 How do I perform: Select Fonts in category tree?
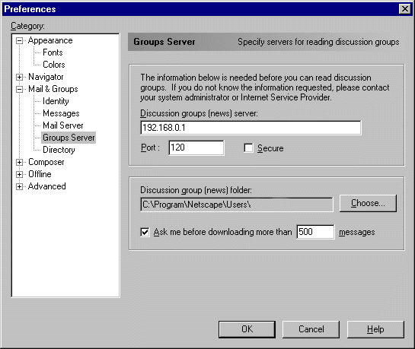[53, 52]
